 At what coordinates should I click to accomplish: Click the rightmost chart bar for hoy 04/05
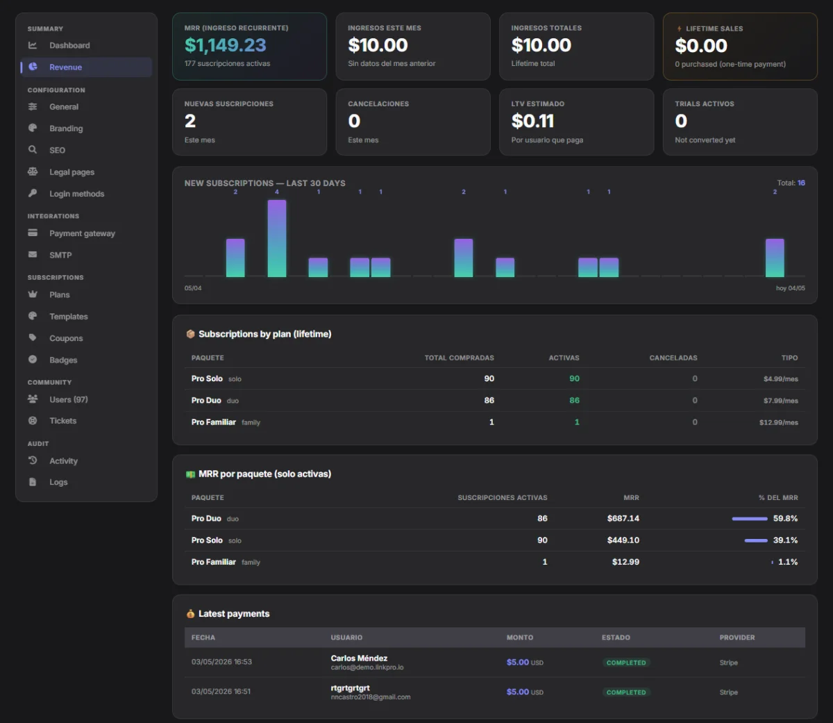pyautogui.click(x=775, y=258)
